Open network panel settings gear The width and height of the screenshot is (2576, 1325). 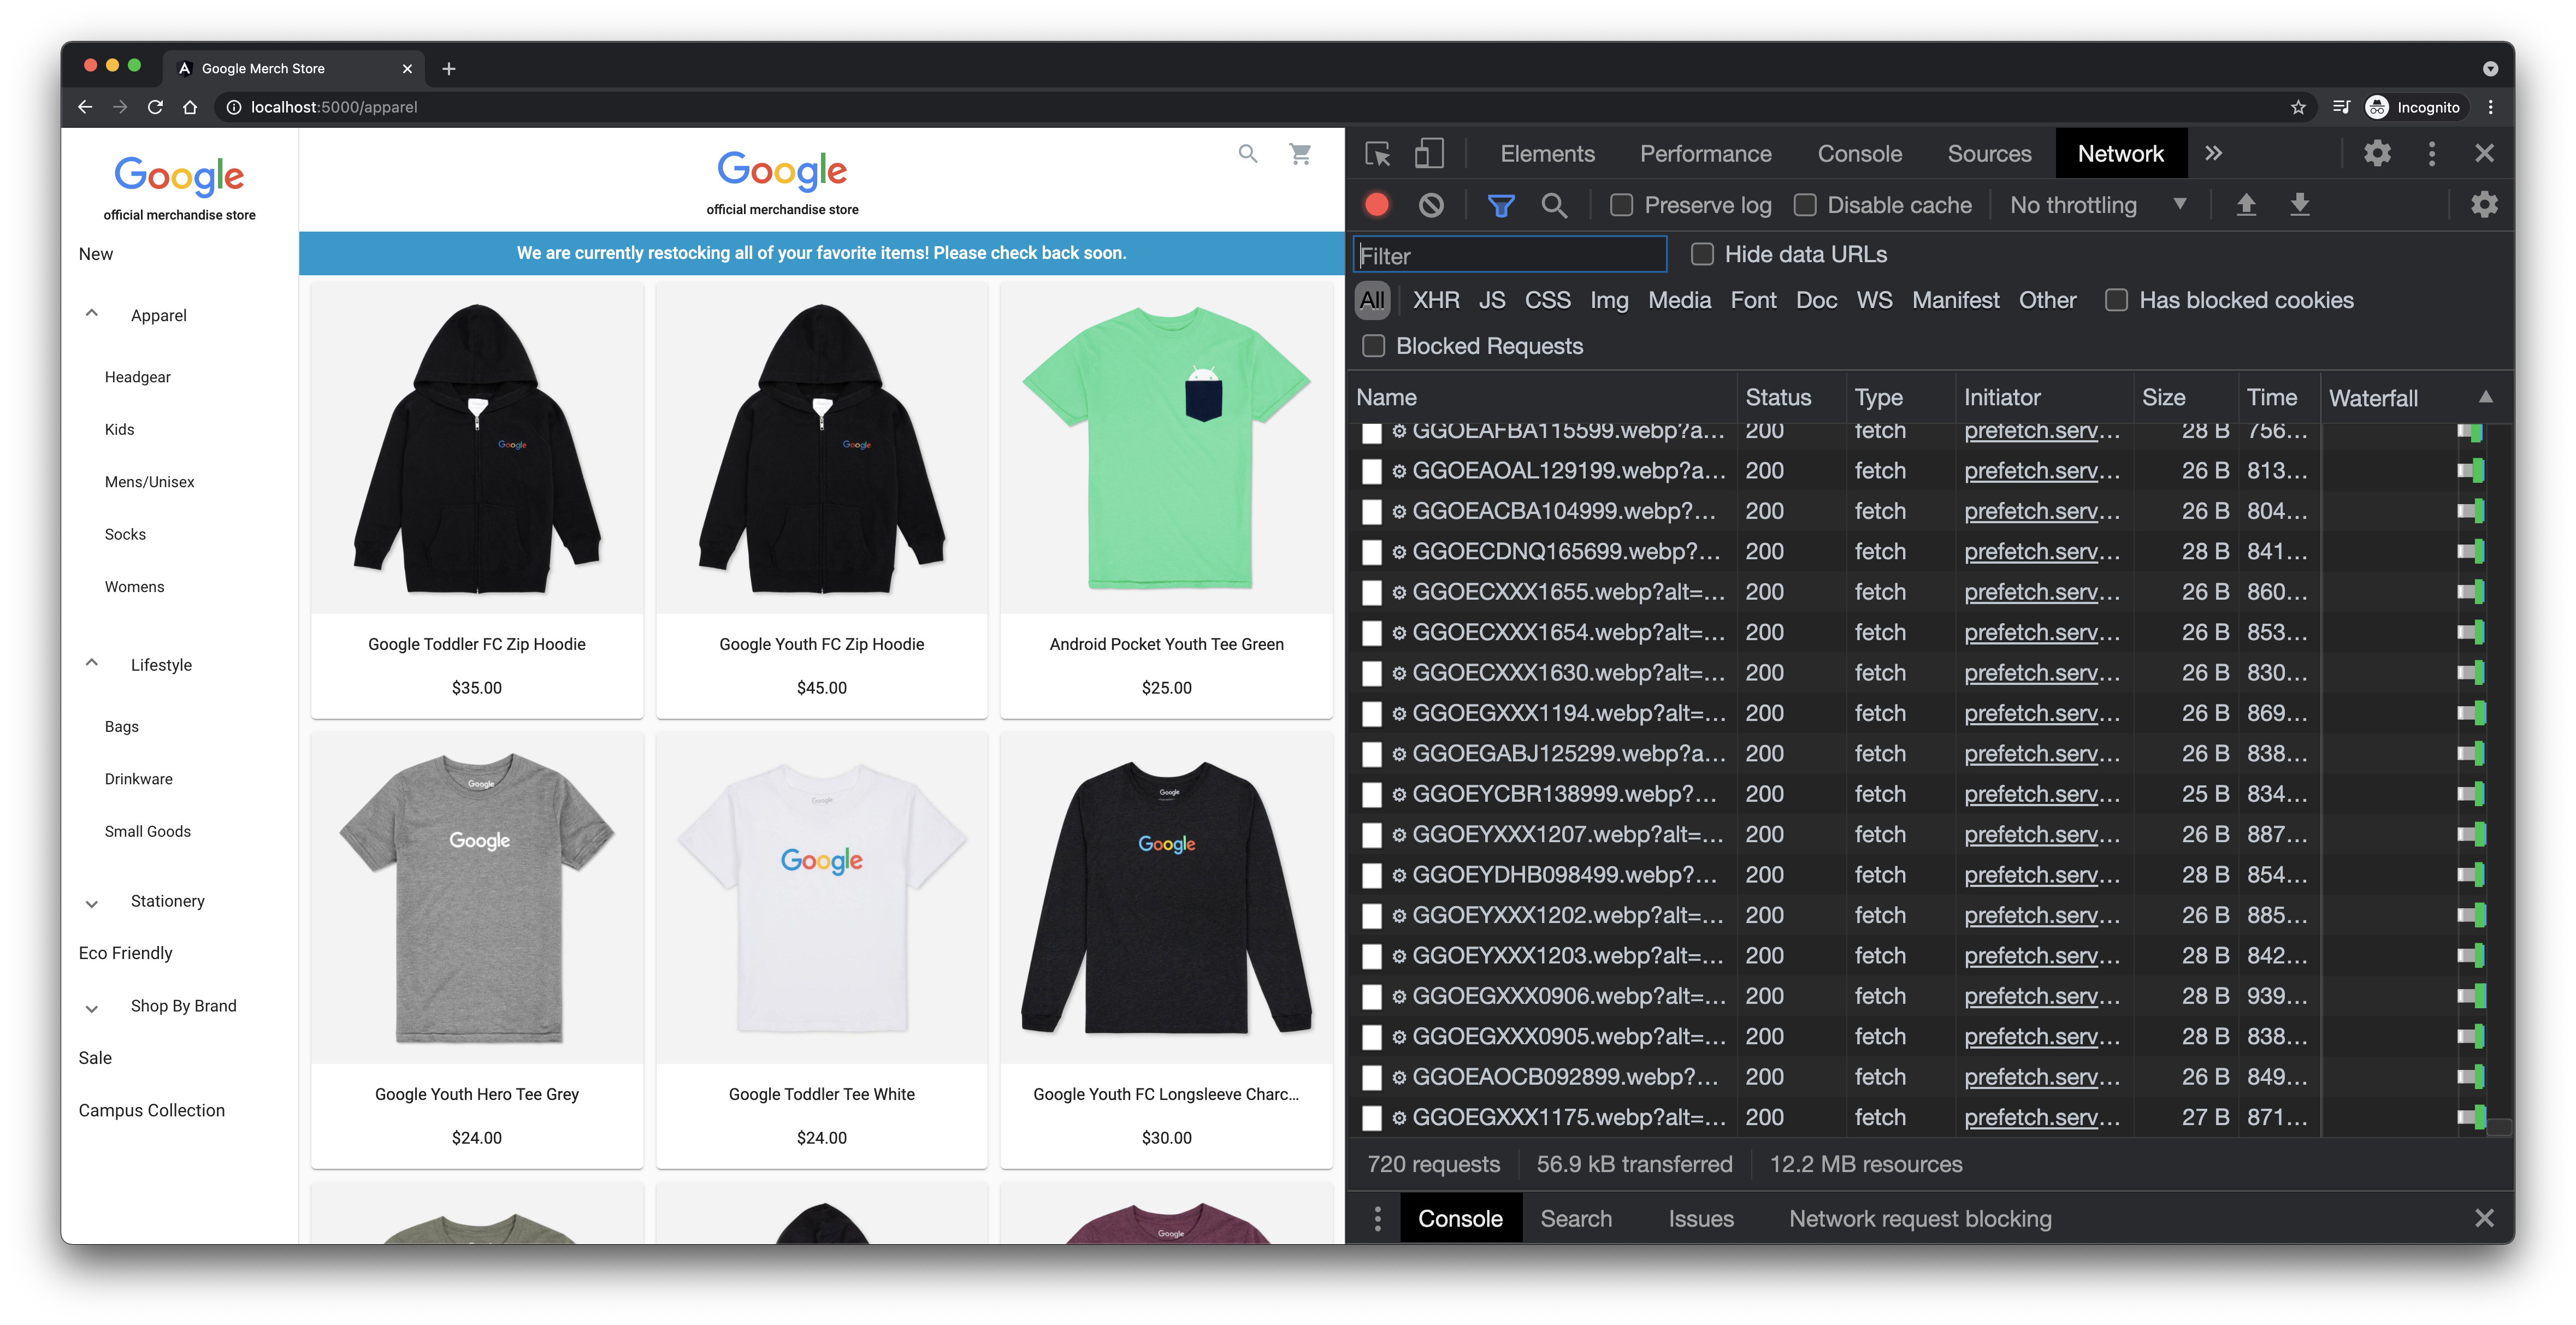(2484, 205)
